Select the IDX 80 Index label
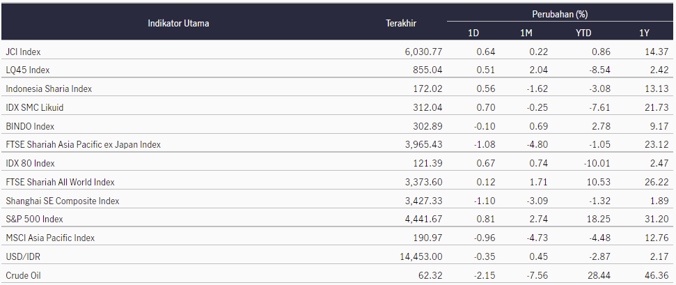Screen dimensions: 676x285 tap(30, 164)
